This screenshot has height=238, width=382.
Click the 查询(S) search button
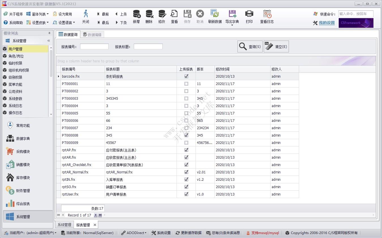(250, 46)
